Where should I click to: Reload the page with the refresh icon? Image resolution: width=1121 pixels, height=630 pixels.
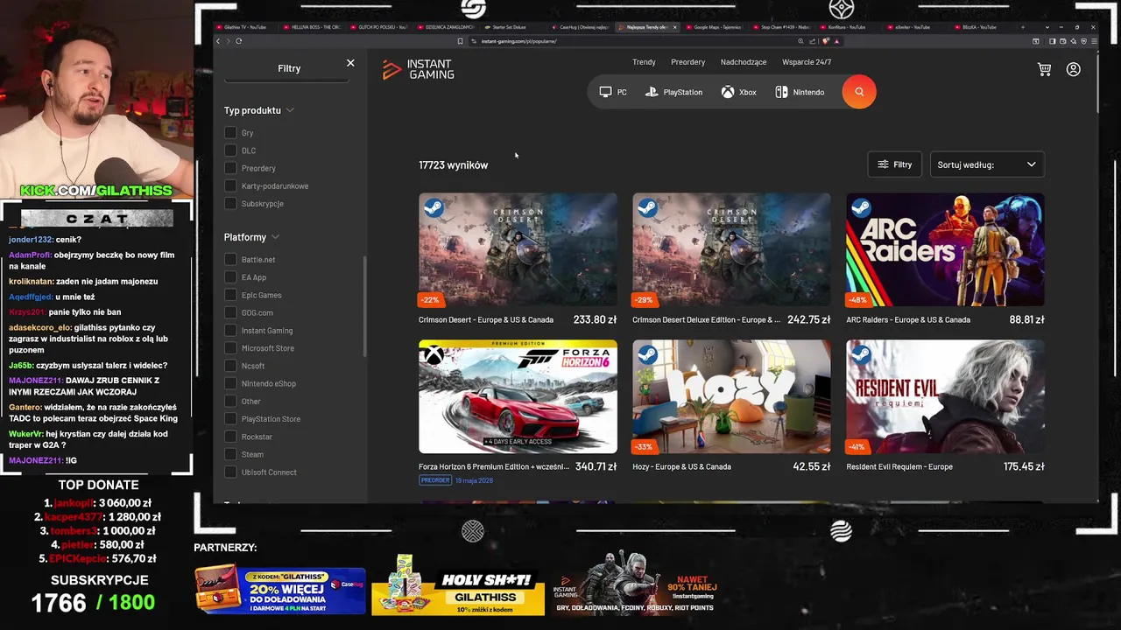(238, 41)
